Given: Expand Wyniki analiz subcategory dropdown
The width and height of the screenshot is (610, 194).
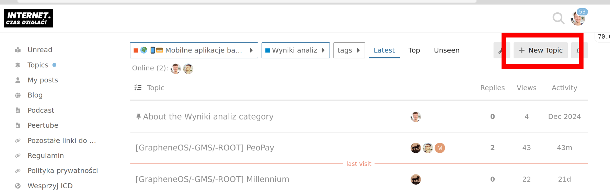Looking at the screenshot, I should tap(296, 50).
